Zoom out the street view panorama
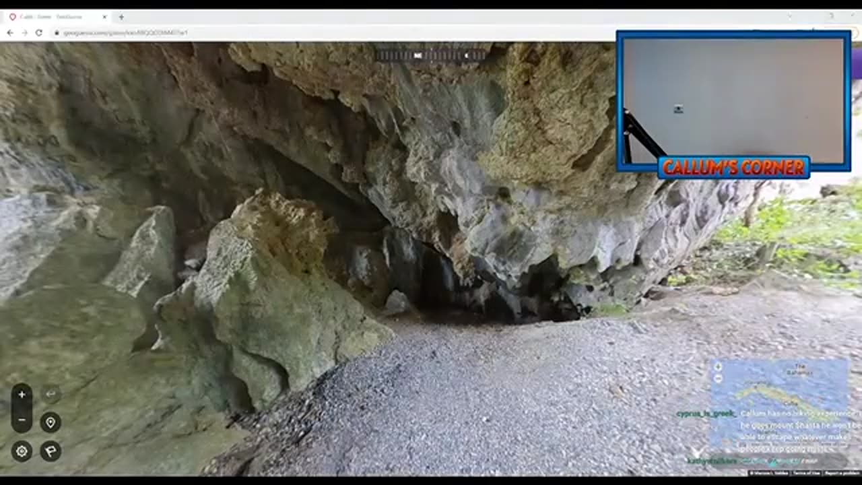The image size is (862, 485). tap(22, 420)
